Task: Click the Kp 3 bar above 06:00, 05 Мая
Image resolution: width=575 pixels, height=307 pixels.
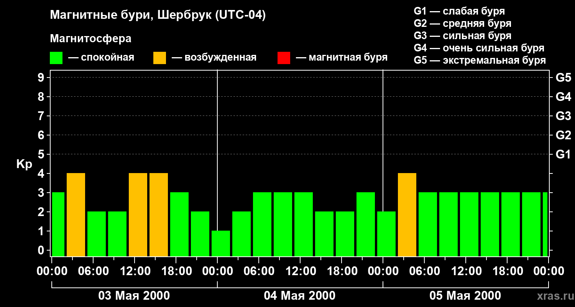Action: 428,224
